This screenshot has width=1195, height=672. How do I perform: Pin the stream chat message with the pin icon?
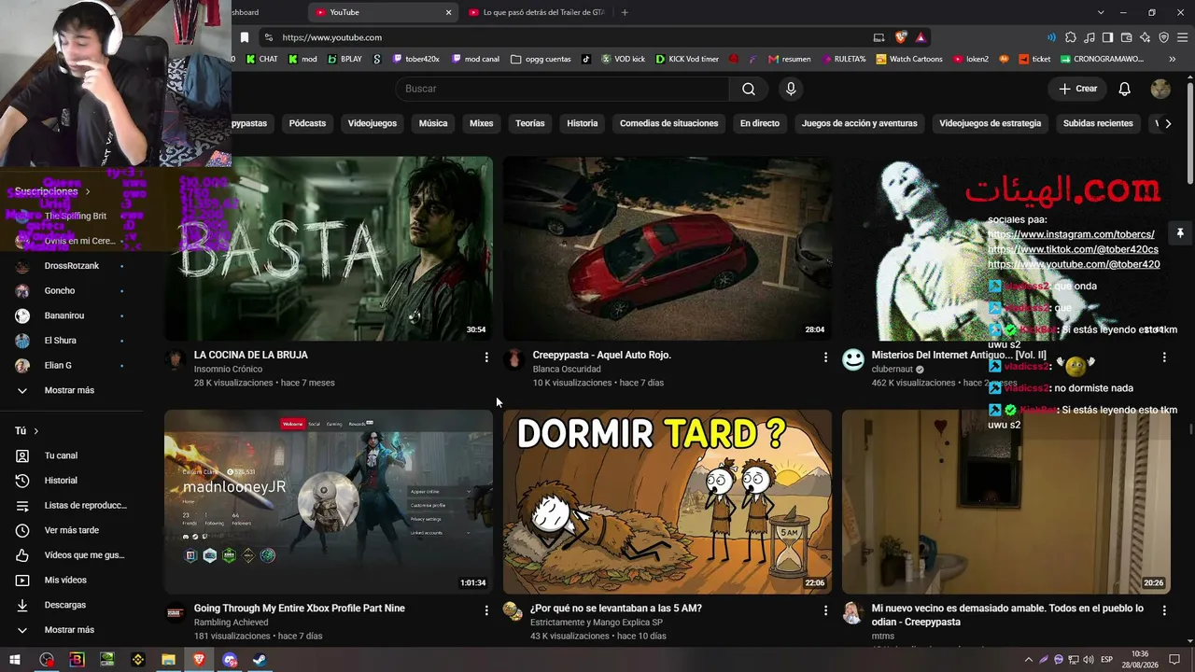(1180, 233)
